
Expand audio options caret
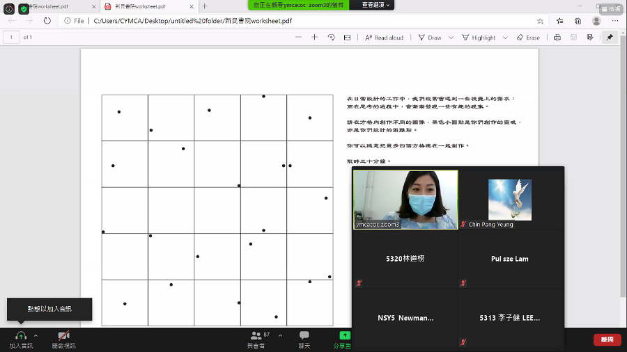coord(36,335)
